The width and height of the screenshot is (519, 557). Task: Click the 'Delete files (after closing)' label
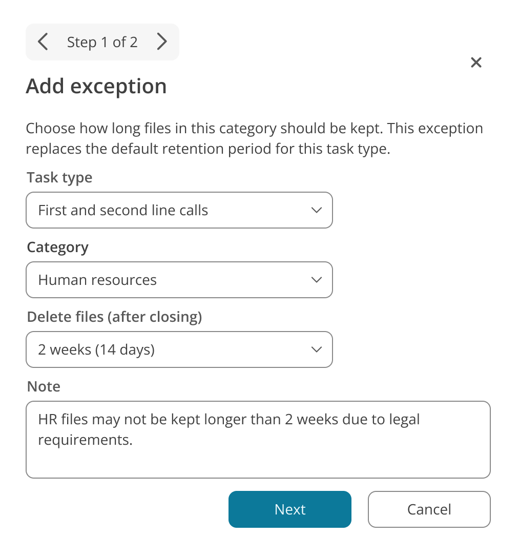114,317
